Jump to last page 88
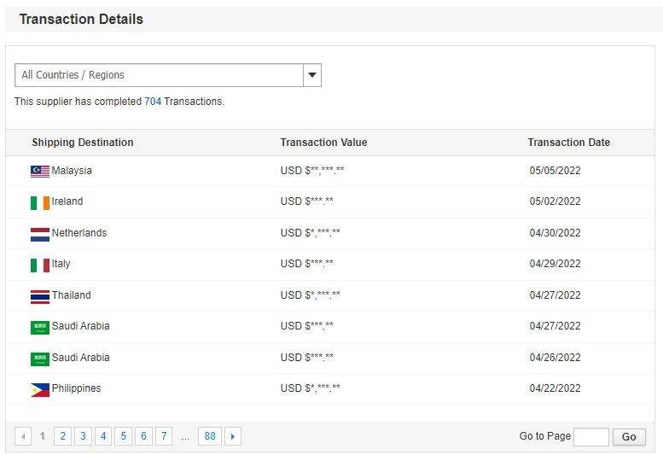Viewport: 663px width, 455px height. tap(209, 436)
